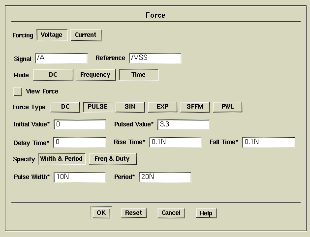Choose DC force type

tap(65, 107)
